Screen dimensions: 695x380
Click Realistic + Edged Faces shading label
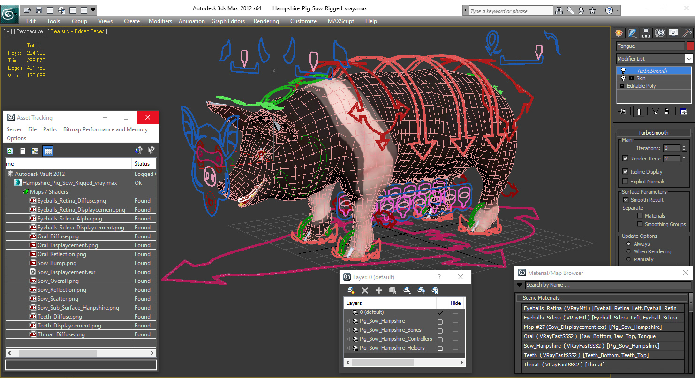click(78, 31)
